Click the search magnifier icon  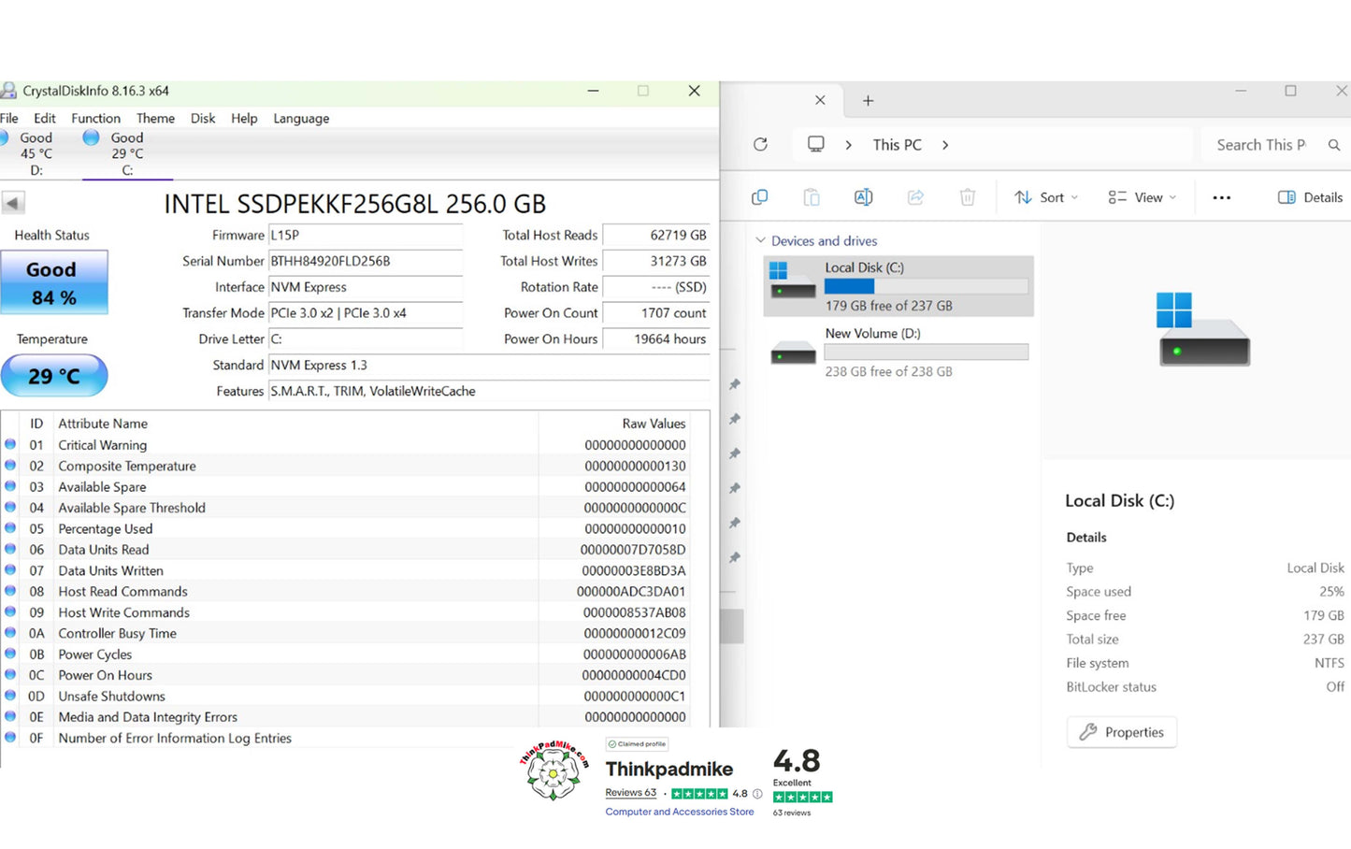point(1334,145)
